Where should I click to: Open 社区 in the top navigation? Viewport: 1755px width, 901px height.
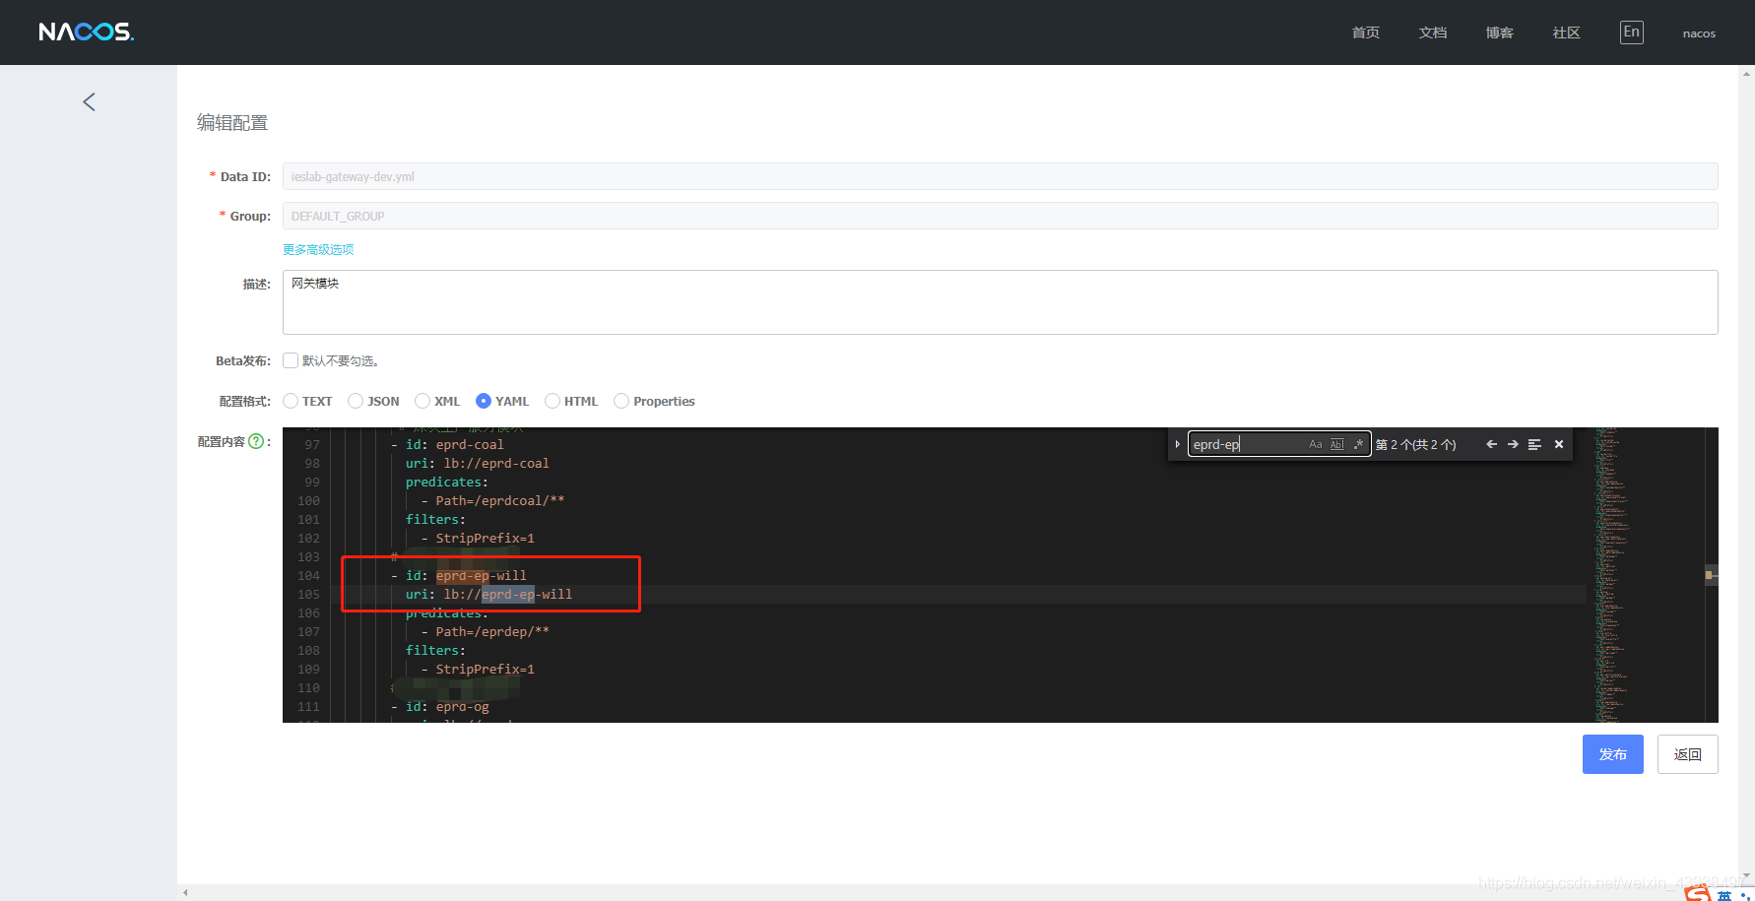click(x=1567, y=32)
